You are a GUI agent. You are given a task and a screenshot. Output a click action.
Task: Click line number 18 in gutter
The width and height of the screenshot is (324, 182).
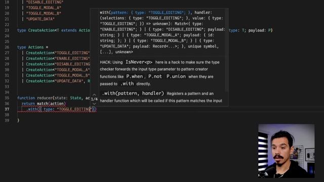pos(7,2)
